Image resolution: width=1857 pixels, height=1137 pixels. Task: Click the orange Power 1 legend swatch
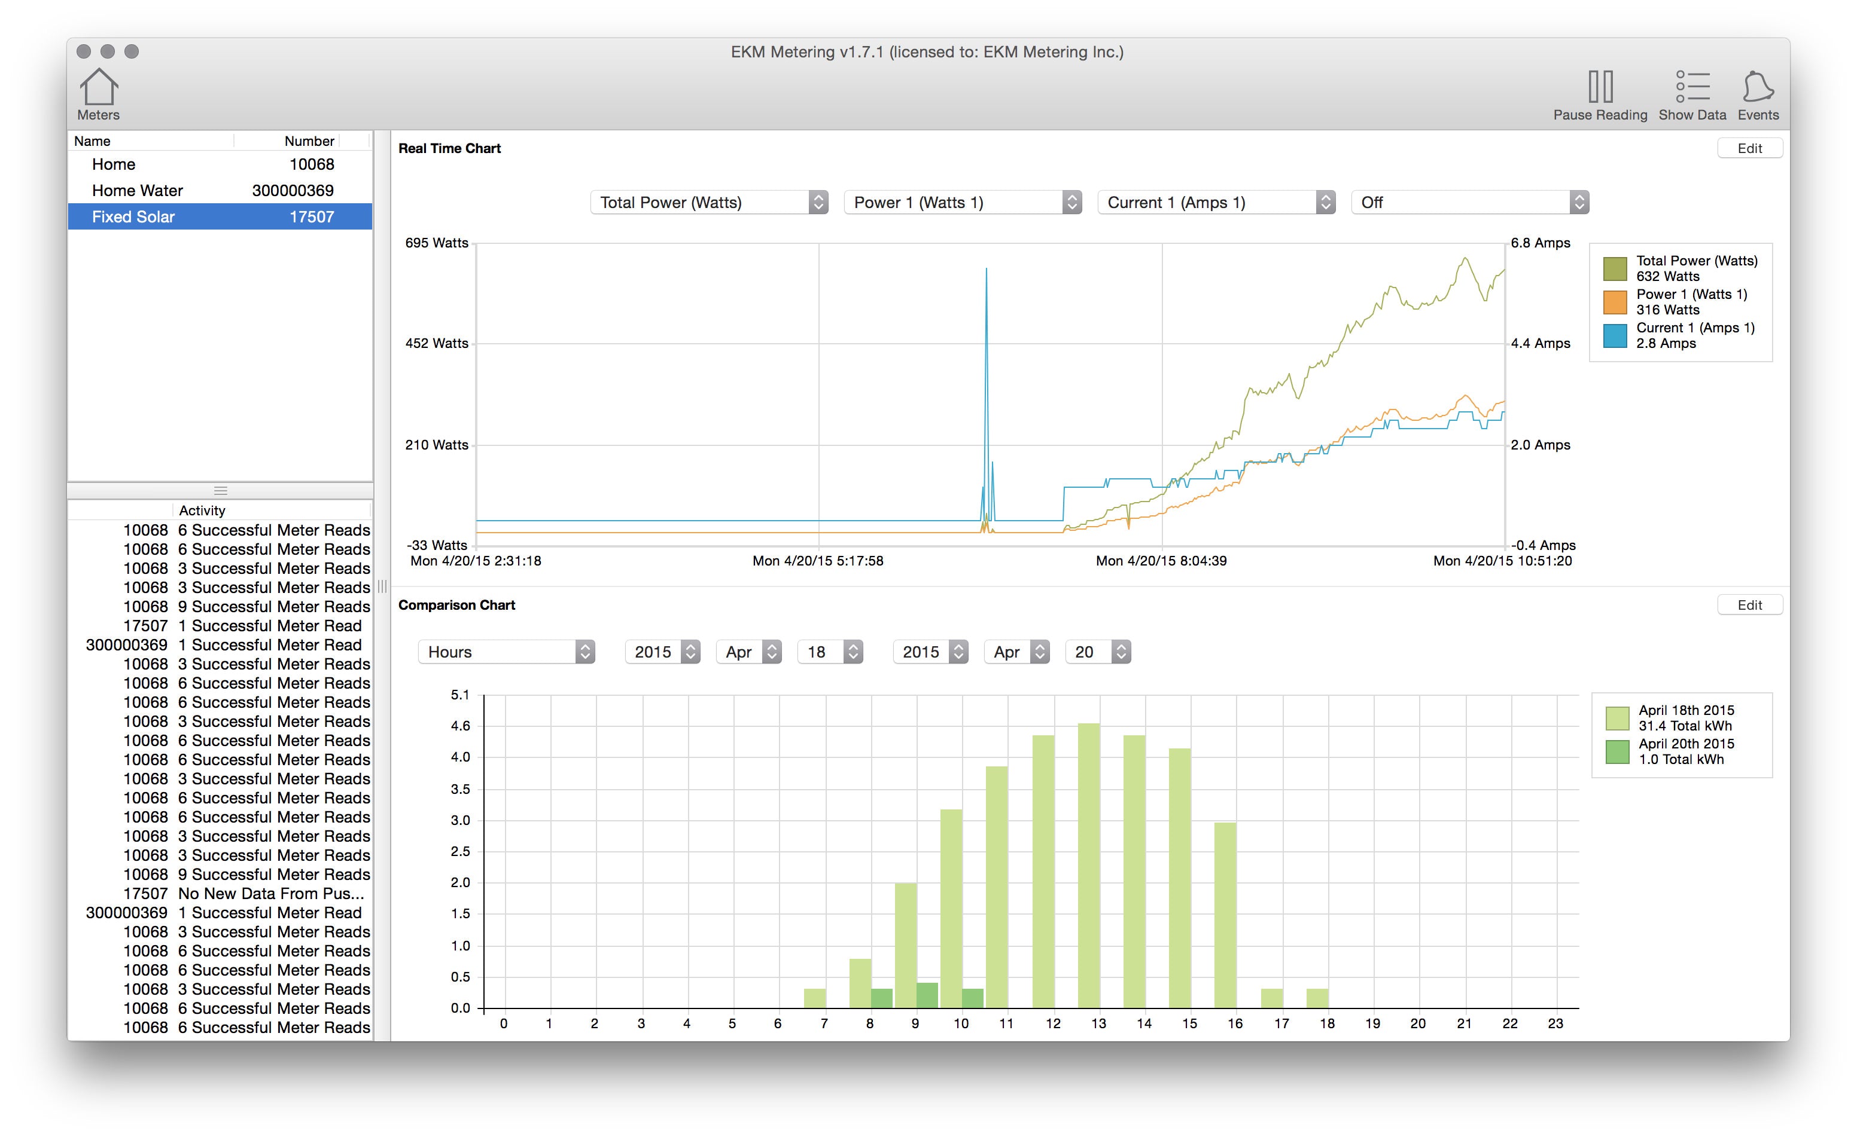1614,302
